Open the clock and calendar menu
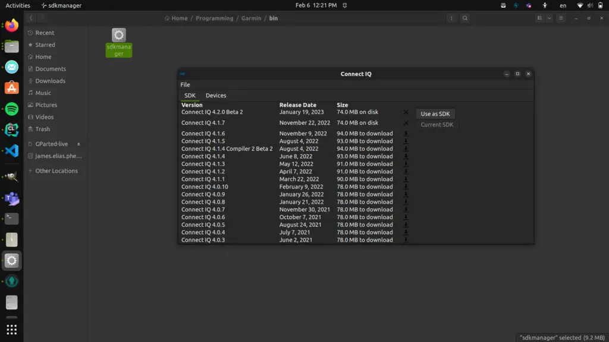 coord(316,5)
